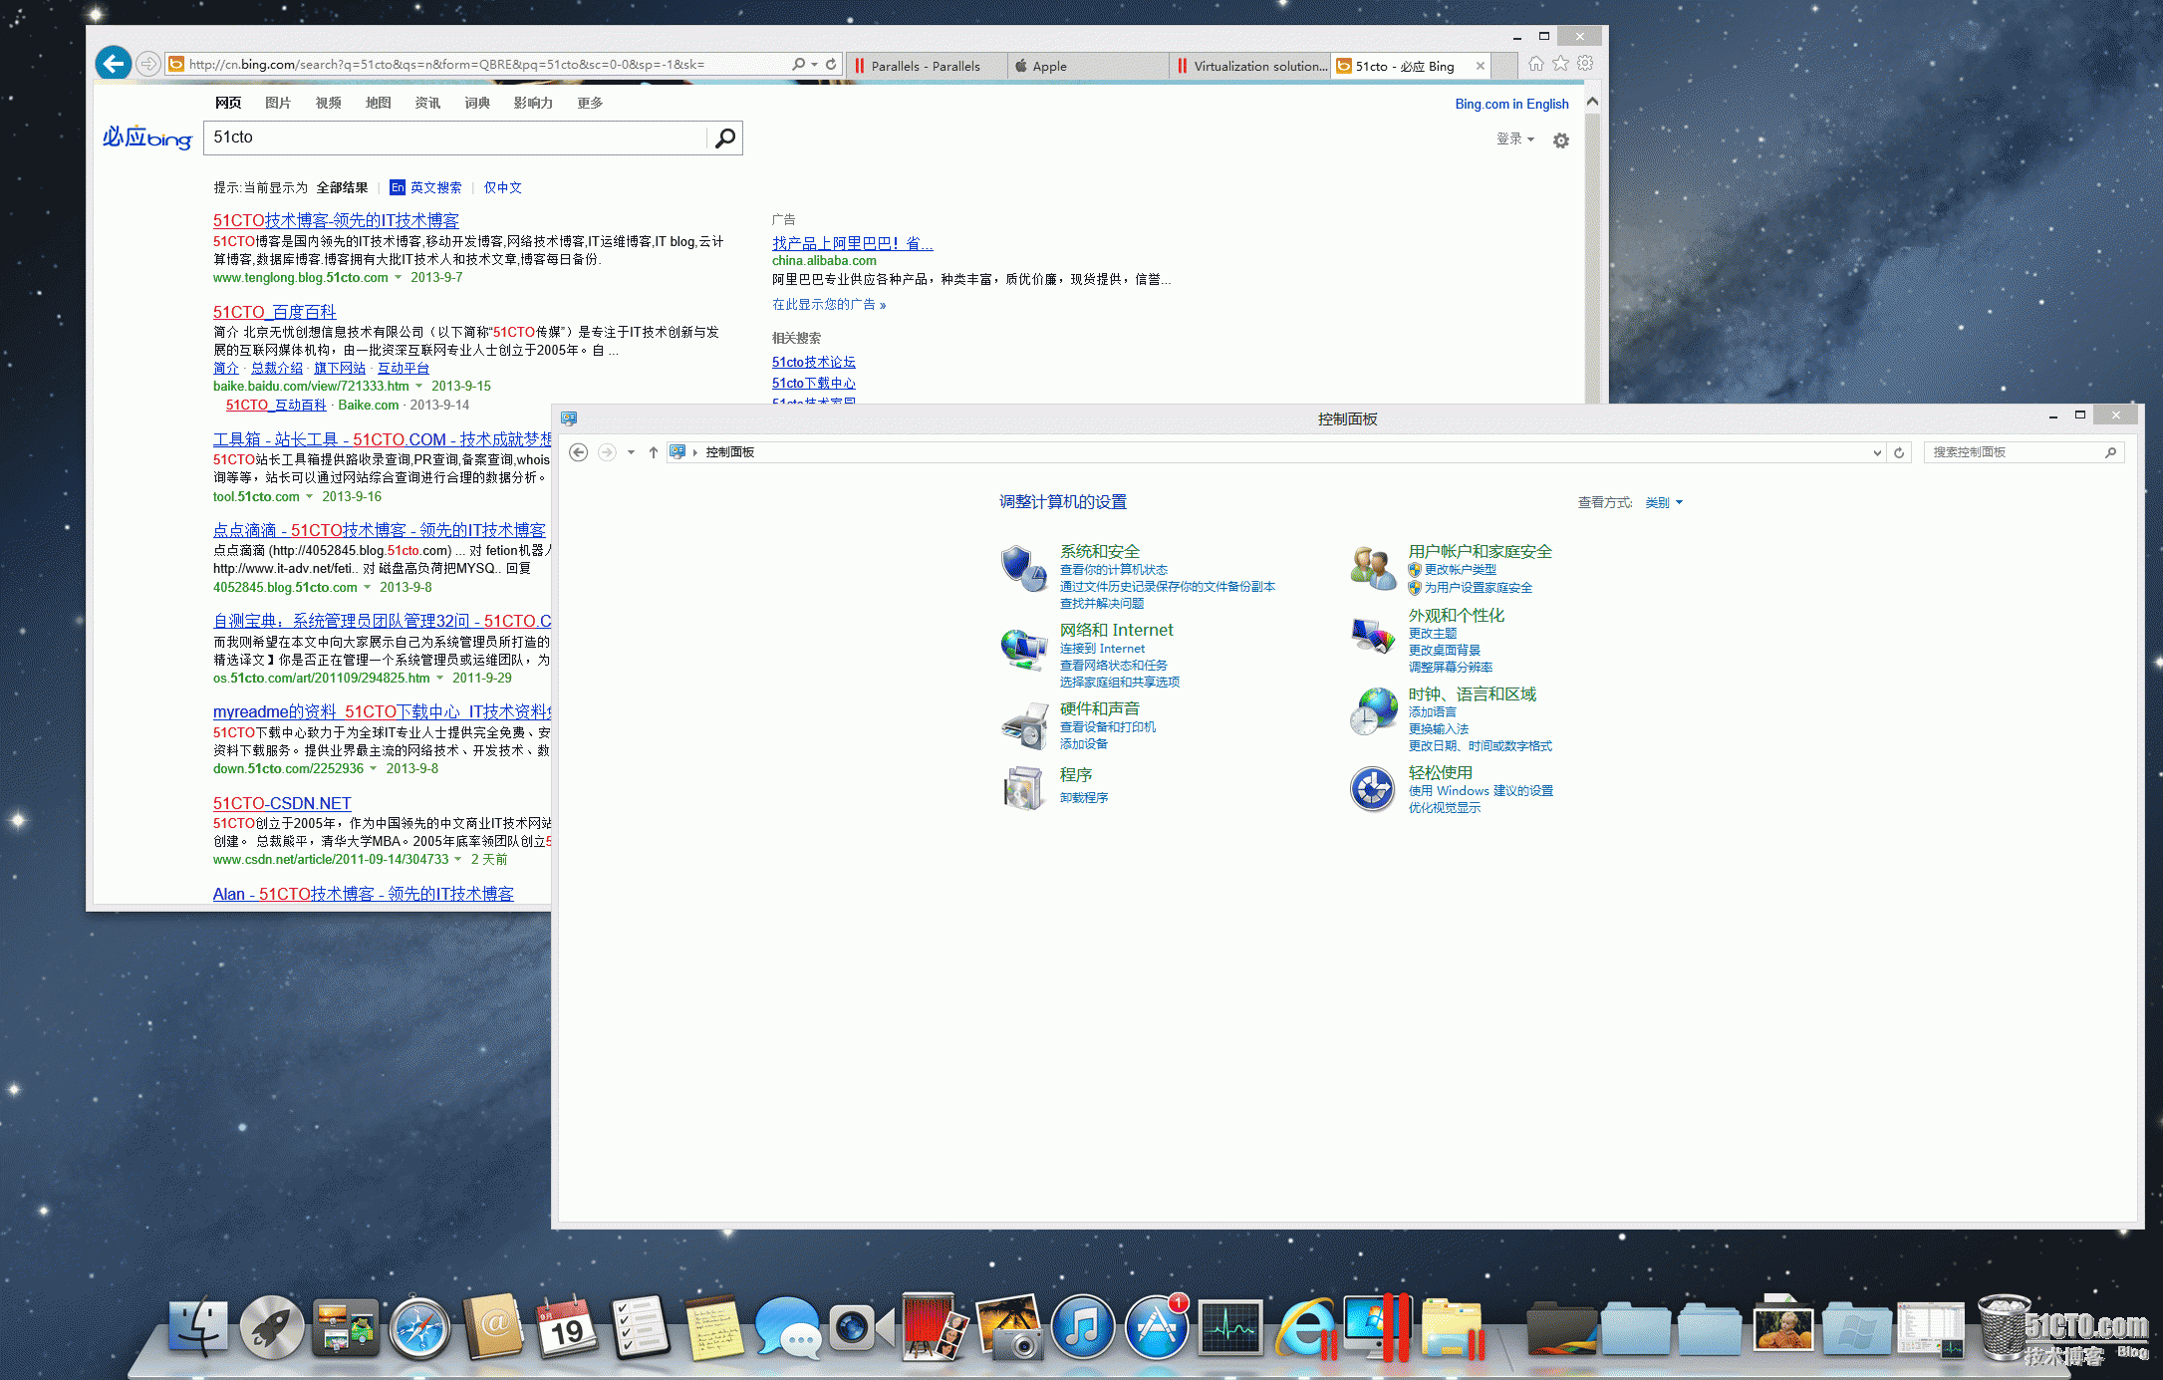2163x1380 pixels.
Task: Open the 登录 sign-in dropdown on Bing
Action: (x=1514, y=139)
